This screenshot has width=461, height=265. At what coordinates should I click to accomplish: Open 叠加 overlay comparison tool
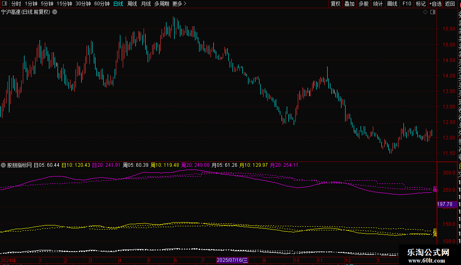[x=349, y=4]
